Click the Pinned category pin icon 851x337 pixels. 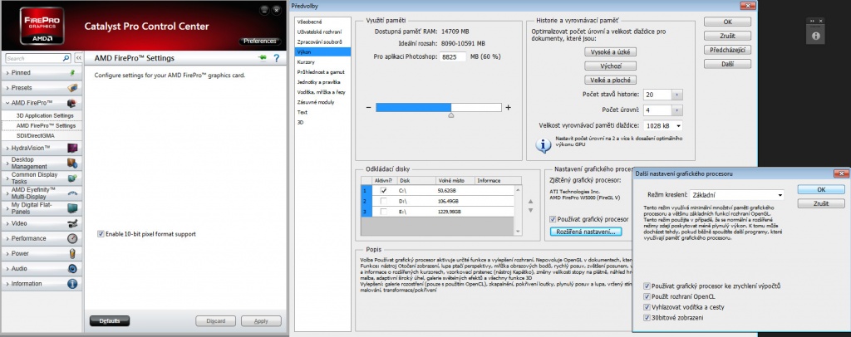[x=71, y=72]
